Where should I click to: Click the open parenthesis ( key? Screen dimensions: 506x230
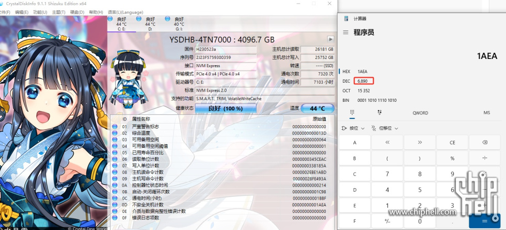(x=387, y=158)
